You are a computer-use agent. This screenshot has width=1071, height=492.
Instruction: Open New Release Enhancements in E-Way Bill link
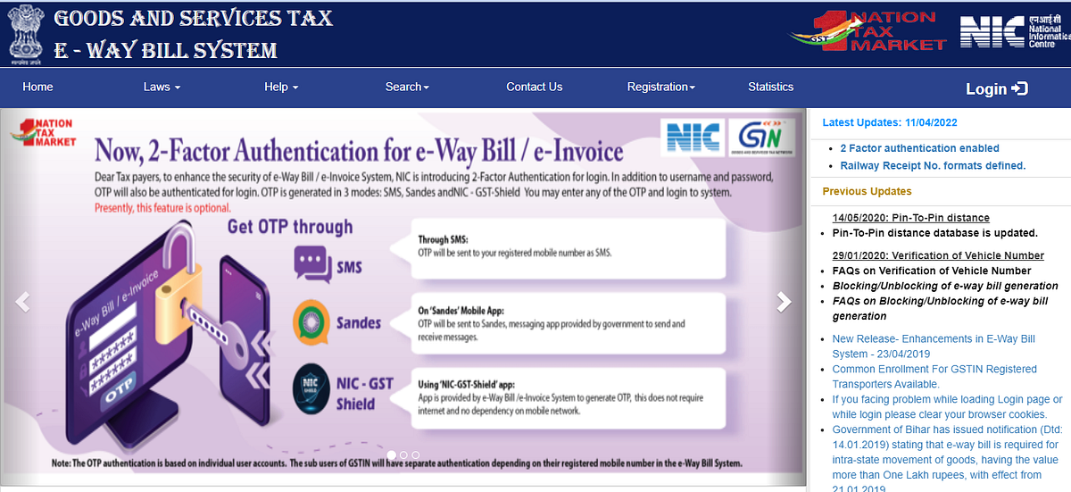933,346
